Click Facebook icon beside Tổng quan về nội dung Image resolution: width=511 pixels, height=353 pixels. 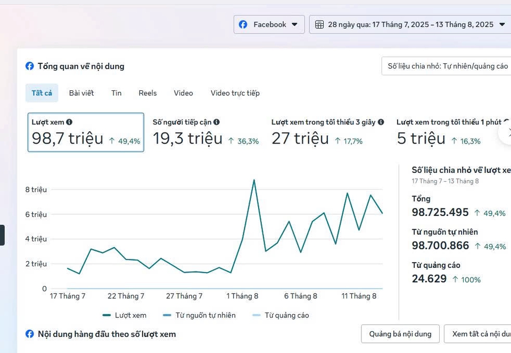(x=30, y=66)
